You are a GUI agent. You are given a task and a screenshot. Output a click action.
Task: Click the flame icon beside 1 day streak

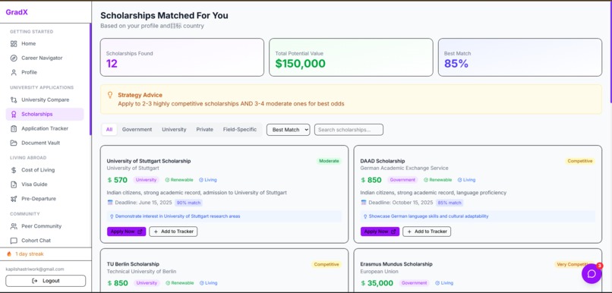tap(9, 254)
